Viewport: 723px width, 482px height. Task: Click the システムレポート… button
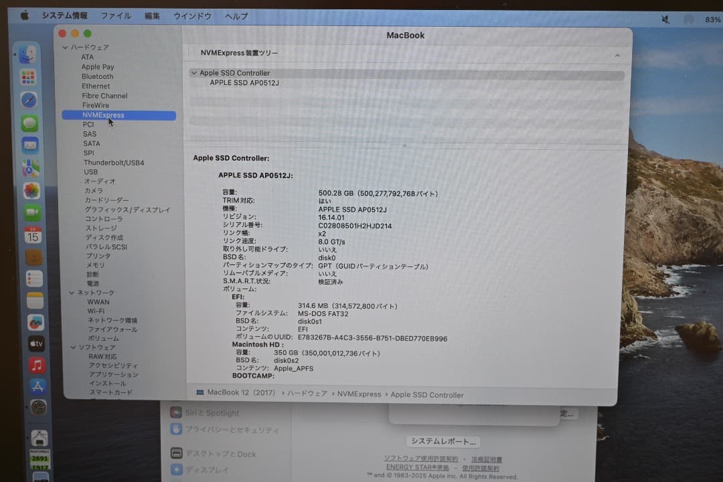(443, 440)
